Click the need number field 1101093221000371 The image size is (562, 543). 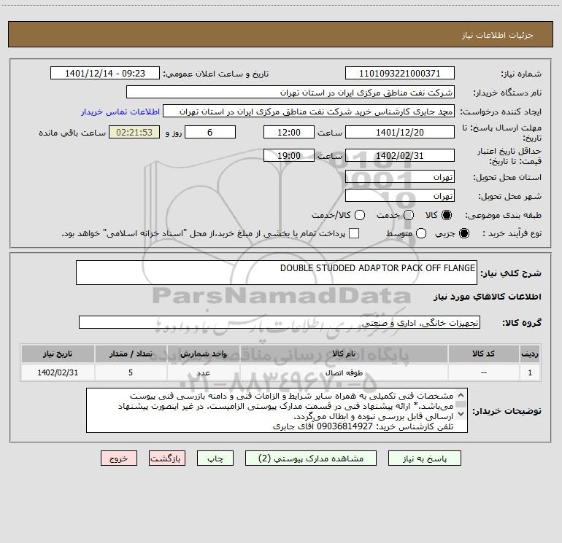pos(400,74)
